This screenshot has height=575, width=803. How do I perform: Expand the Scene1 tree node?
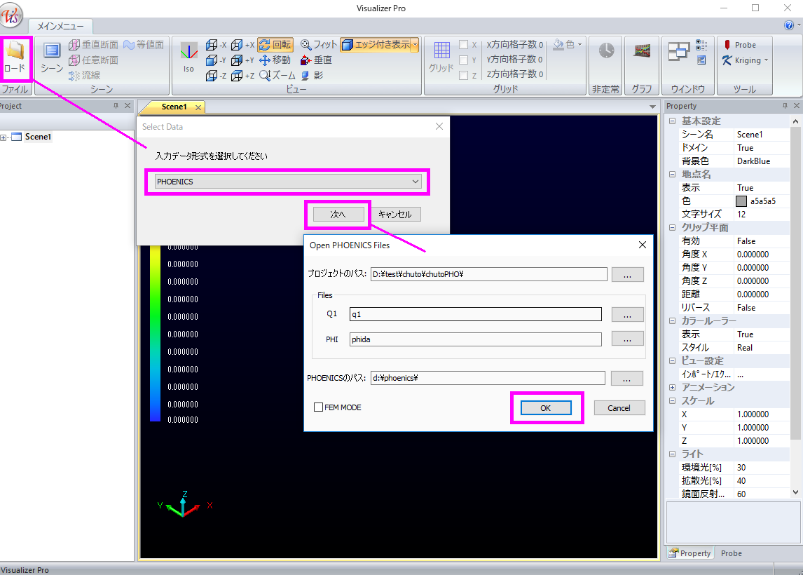(x=4, y=137)
